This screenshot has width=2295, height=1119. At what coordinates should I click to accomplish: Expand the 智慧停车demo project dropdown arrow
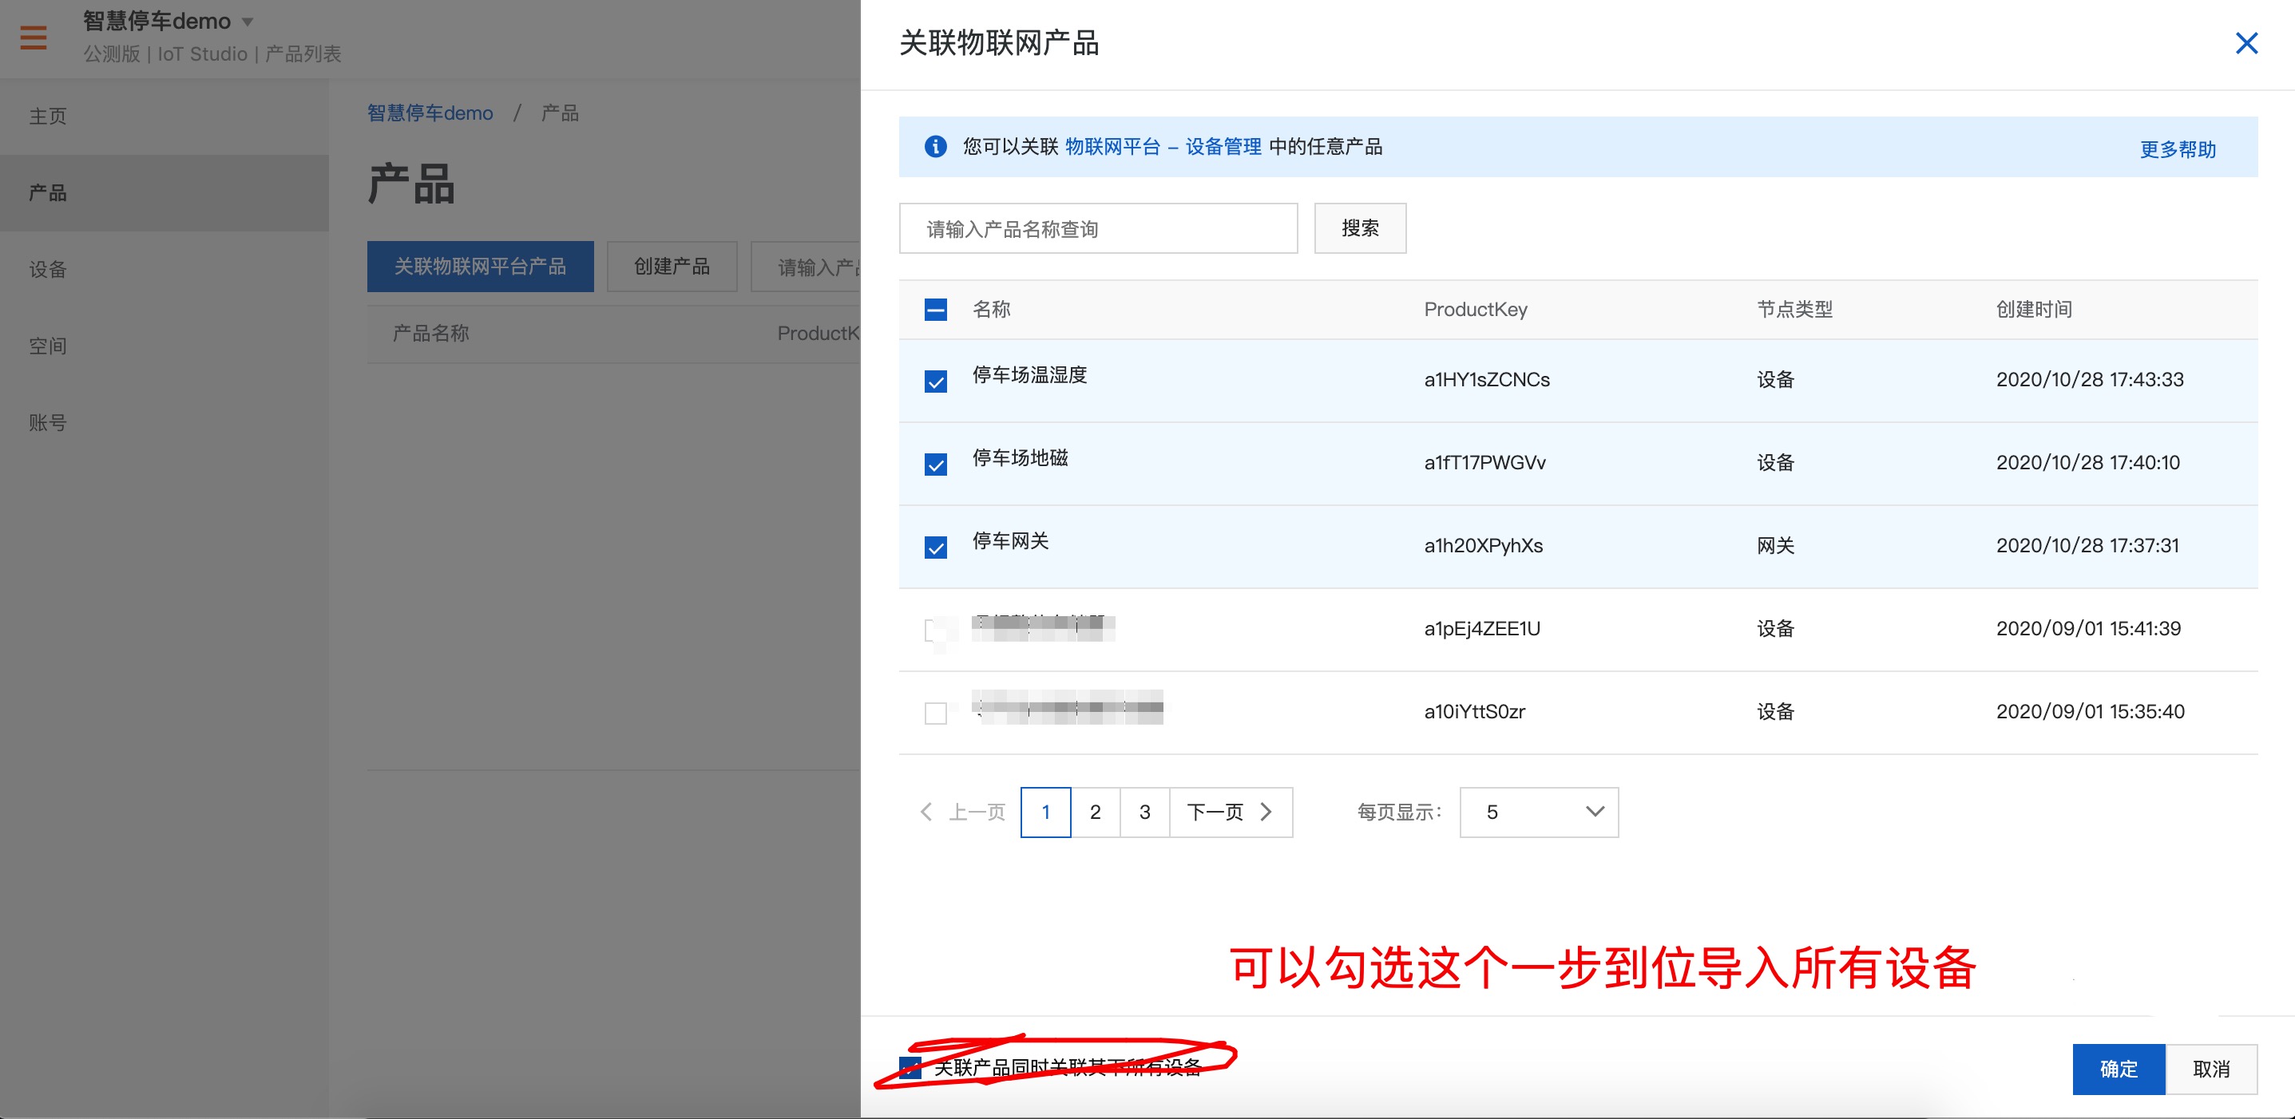[248, 22]
